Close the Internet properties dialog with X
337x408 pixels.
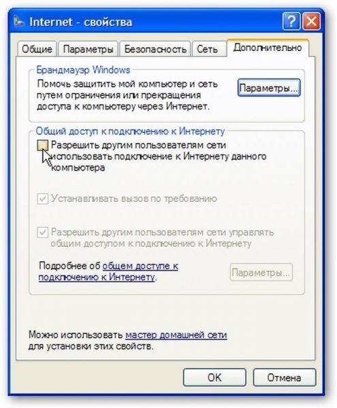point(312,22)
